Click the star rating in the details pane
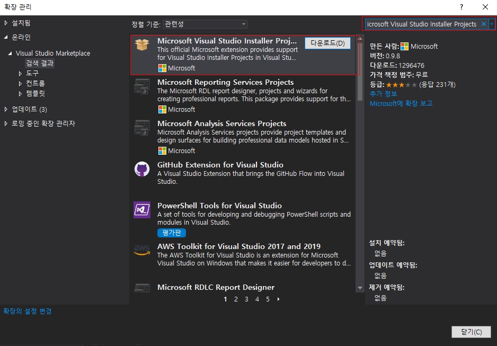The height and width of the screenshot is (346, 497). pos(401,85)
